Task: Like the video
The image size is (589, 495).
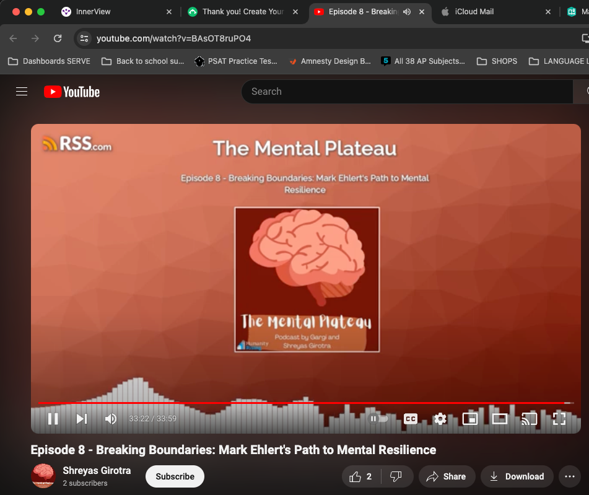Action: point(360,476)
